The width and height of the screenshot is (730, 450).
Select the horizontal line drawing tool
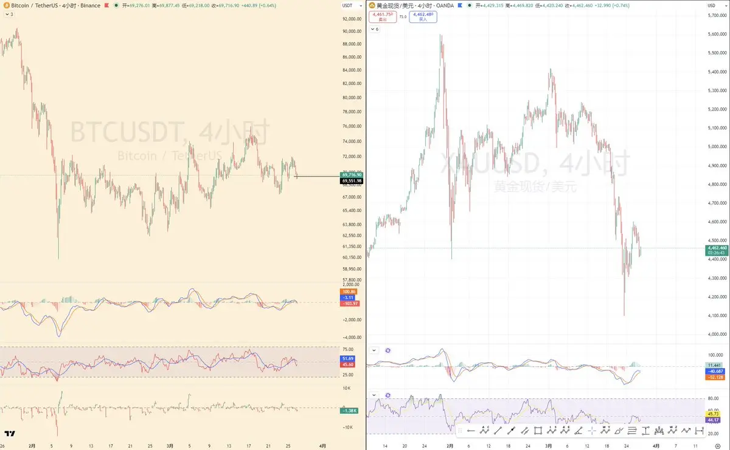pyautogui.click(x=471, y=431)
